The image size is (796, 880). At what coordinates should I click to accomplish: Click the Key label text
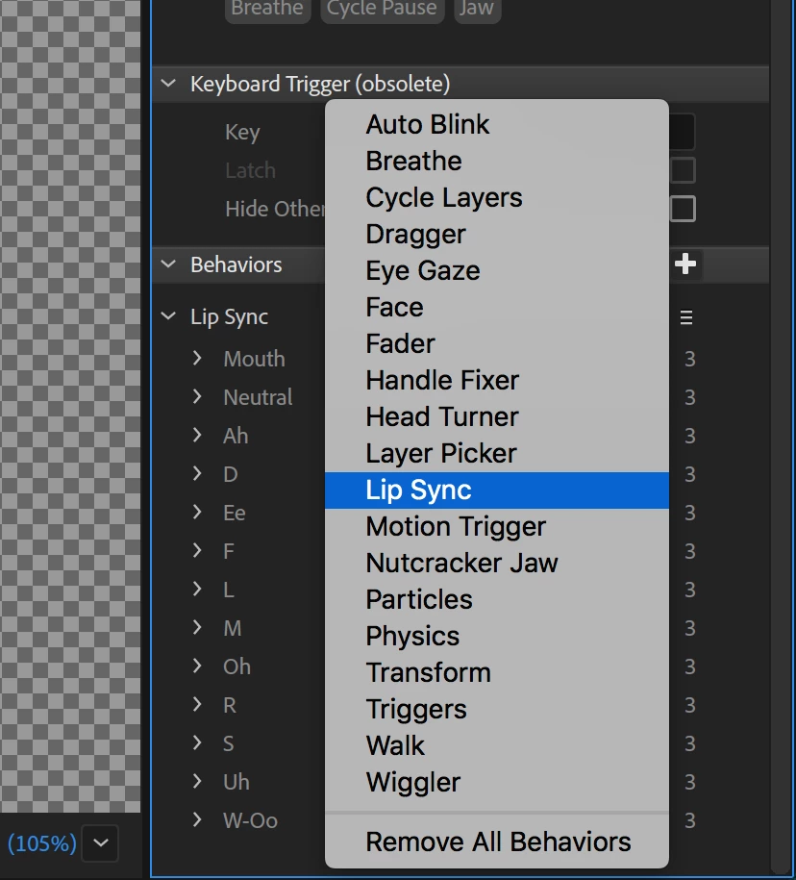coord(242,133)
